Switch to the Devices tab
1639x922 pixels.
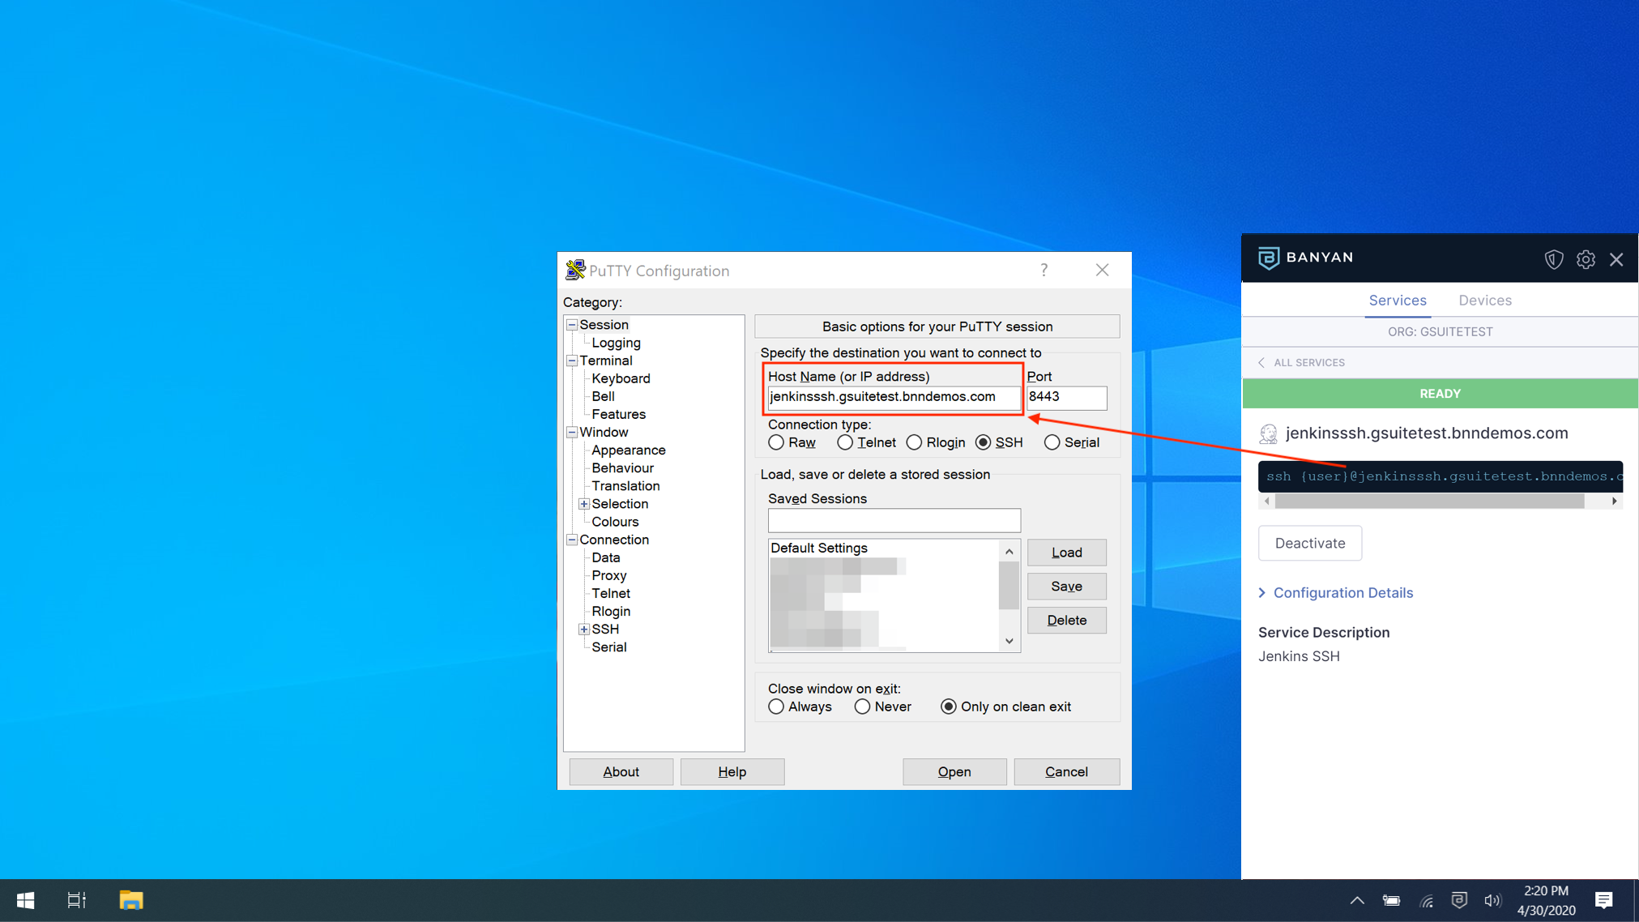1485,301
